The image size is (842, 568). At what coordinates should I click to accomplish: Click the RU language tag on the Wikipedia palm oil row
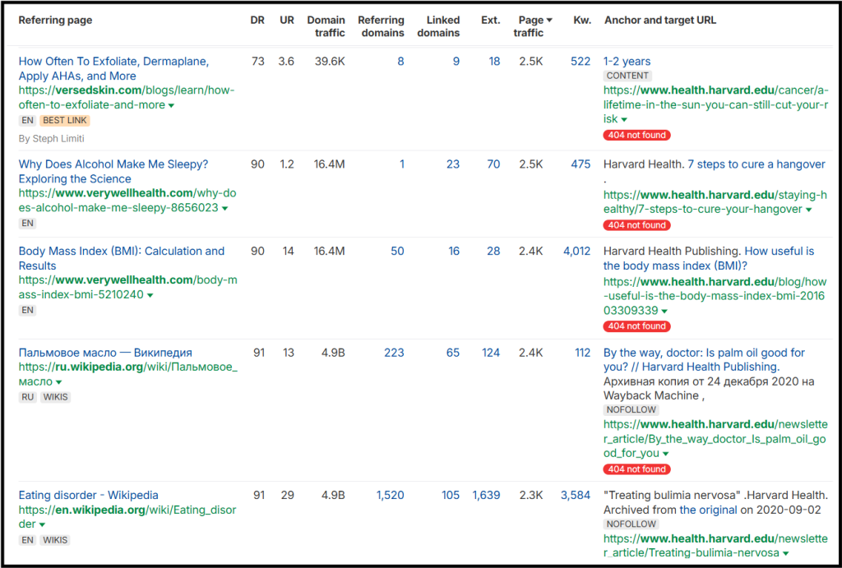pyautogui.click(x=27, y=396)
